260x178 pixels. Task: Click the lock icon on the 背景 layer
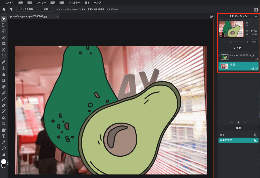coord(253,68)
